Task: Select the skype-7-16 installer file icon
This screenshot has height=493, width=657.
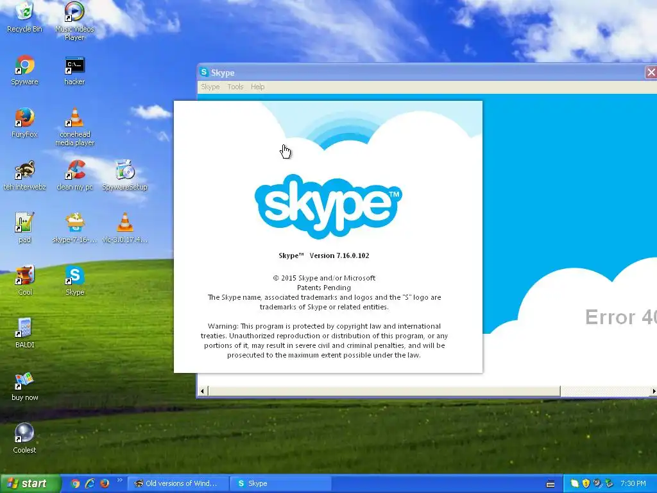Action: [x=74, y=228]
